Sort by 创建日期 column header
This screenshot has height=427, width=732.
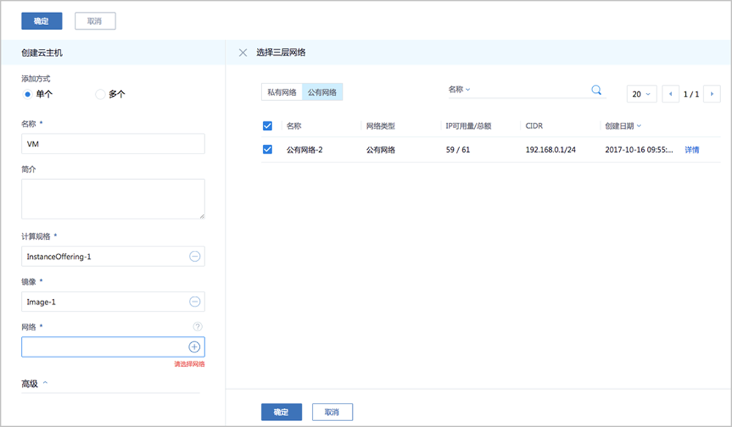click(x=623, y=126)
